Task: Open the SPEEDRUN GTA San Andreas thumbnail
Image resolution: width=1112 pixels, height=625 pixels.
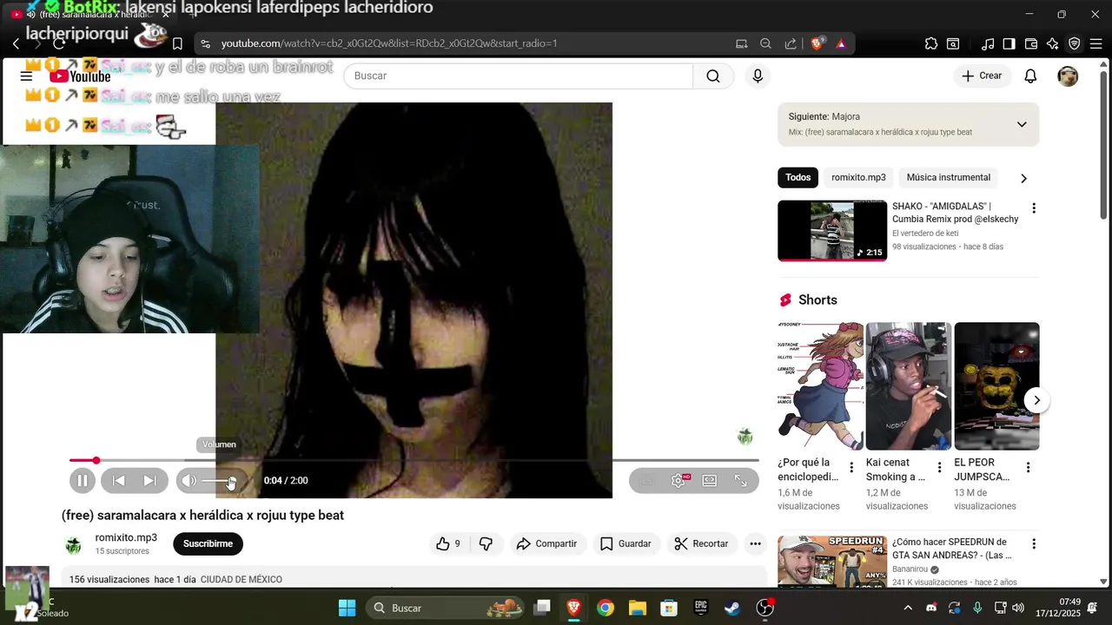Action: coord(832,562)
